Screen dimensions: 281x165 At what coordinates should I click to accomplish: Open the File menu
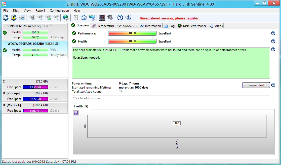pyautogui.click(x=6, y=10)
